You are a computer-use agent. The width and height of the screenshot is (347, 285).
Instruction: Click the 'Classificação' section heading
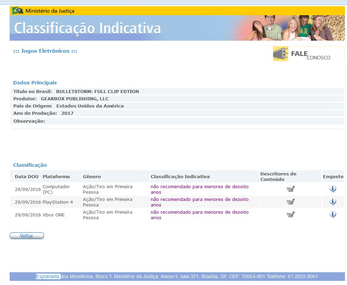[30, 165]
